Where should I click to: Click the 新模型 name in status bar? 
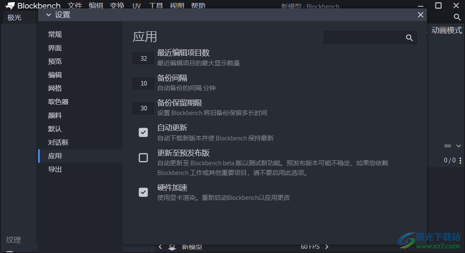[192, 247]
